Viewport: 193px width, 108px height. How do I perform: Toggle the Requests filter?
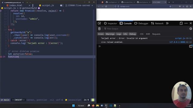[x=156, y=34]
